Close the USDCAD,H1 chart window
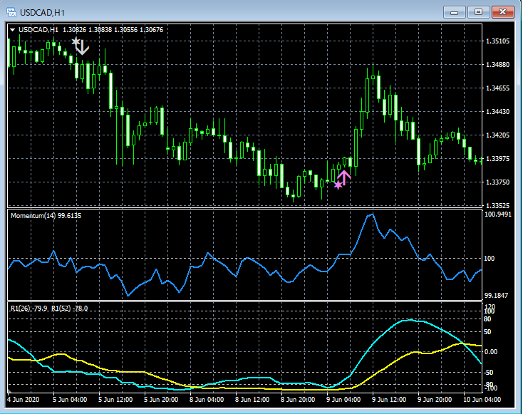 502,12
